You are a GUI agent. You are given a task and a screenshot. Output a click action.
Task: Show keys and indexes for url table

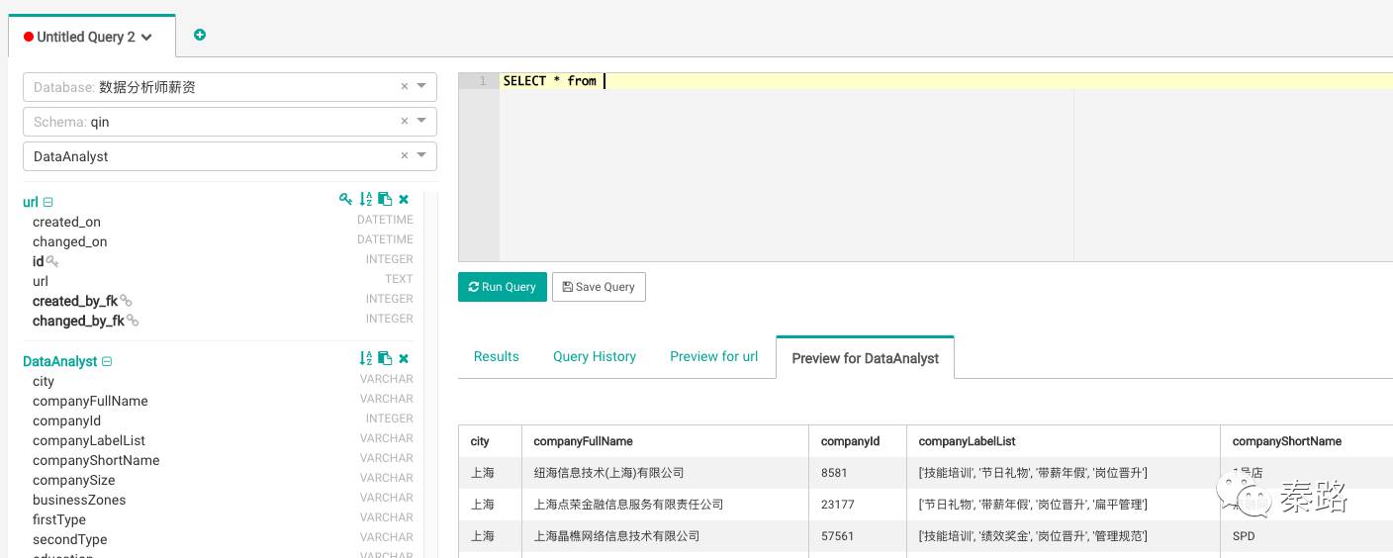[x=345, y=199]
